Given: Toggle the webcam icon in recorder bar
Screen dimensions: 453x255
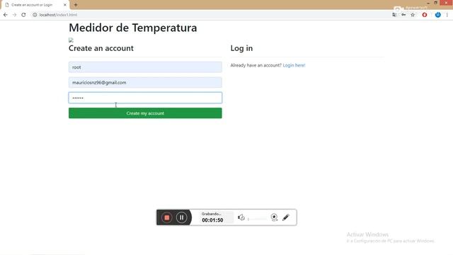Looking at the screenshot, I should tap(274, 217).
